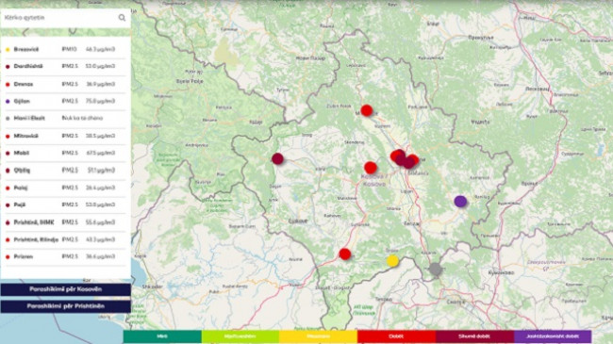Open Palaj row in station list

click(65, 188)
